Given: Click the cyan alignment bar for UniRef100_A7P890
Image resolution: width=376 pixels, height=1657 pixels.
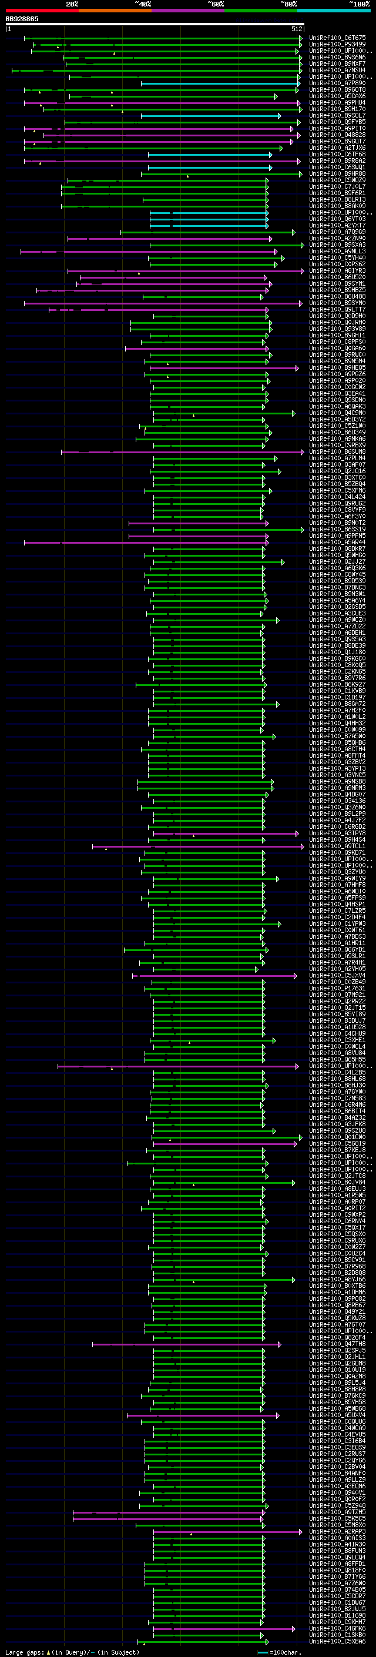Looking at the screenshot, I should click(220, 83).
